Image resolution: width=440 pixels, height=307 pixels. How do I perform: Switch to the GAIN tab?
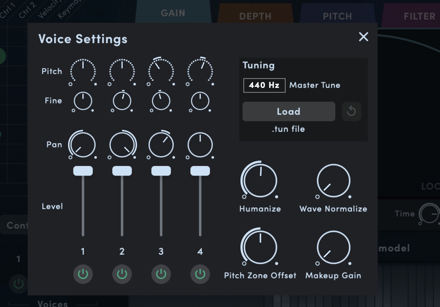[x=173, y=13]
